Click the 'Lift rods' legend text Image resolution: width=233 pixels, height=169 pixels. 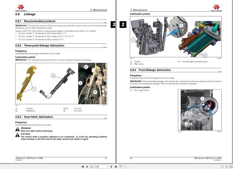tap(78, 109)
